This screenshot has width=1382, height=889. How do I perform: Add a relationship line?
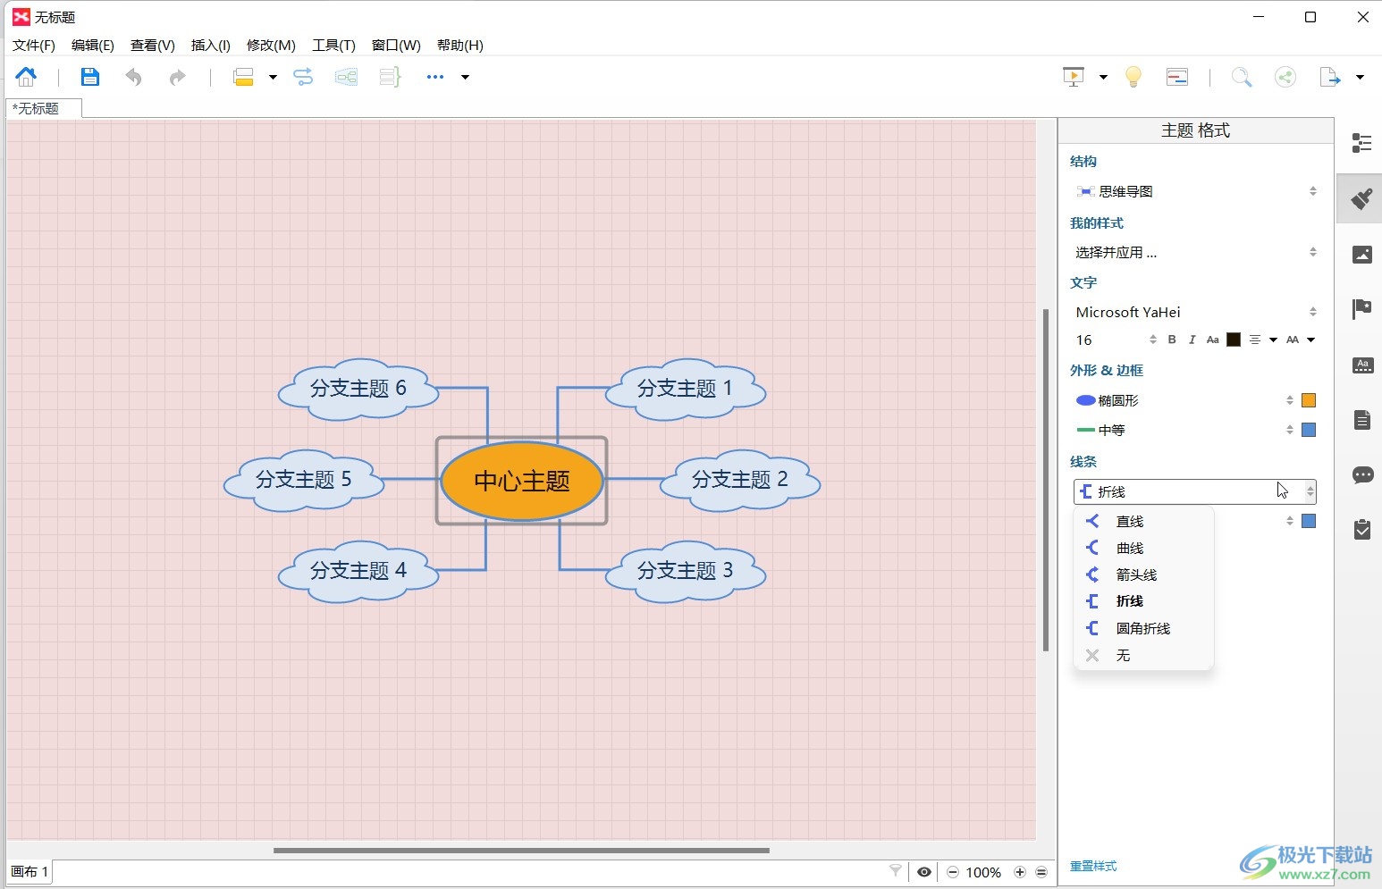(303, 77)
